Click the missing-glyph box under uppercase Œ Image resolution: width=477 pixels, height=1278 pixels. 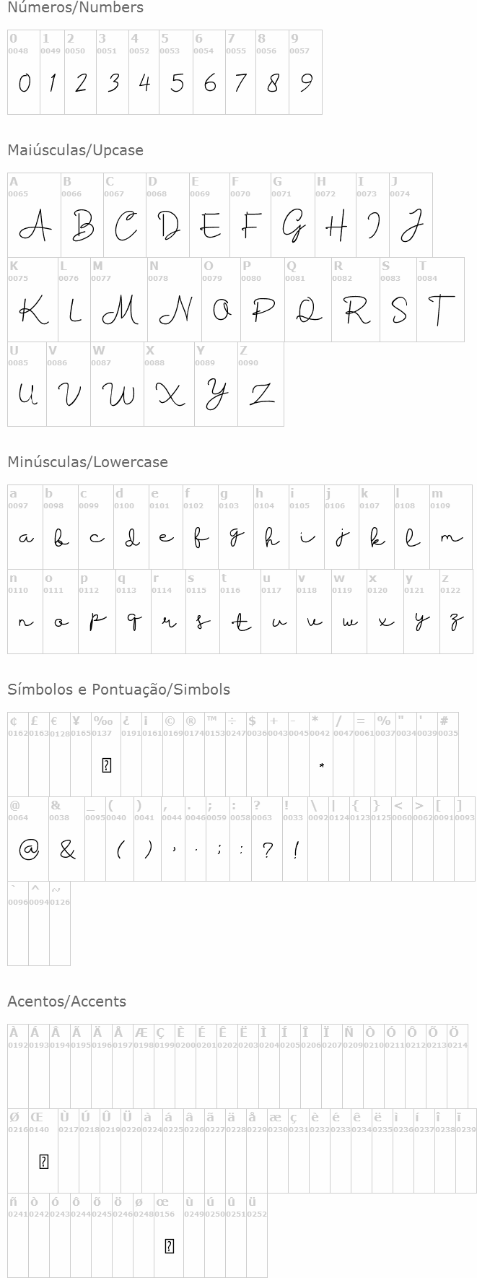(x=43, y=1162)
